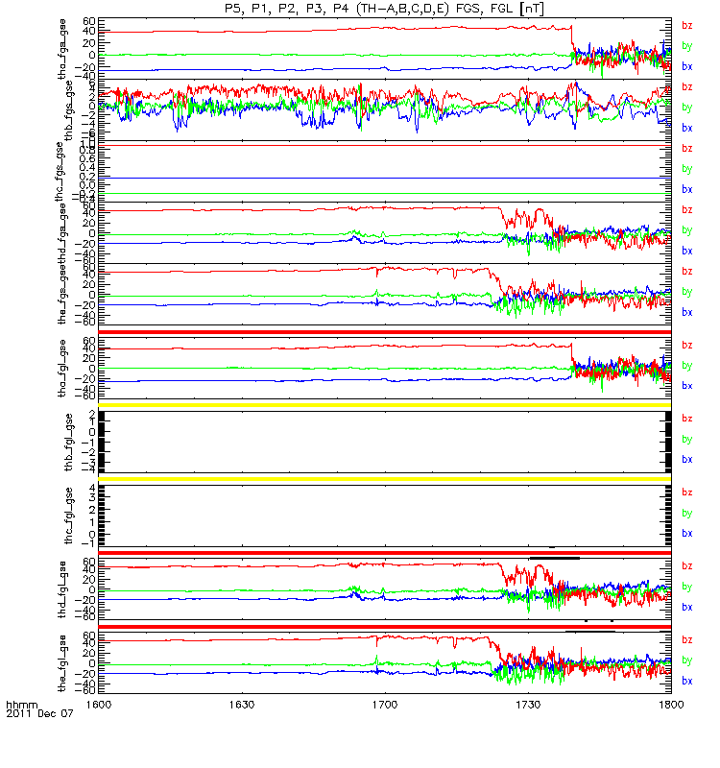The width and height of the screenshot is (720, 768).
Task: Click the plot title "P5, P1, P2, P3, P4 (TH-A,B,C,D,E) FGS, FGL [nT]"
Action: 385,9
